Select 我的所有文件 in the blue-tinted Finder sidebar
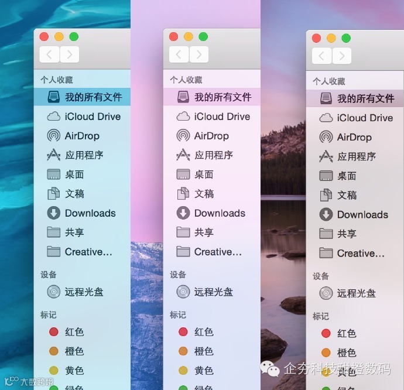 click(x=82, y=97)
